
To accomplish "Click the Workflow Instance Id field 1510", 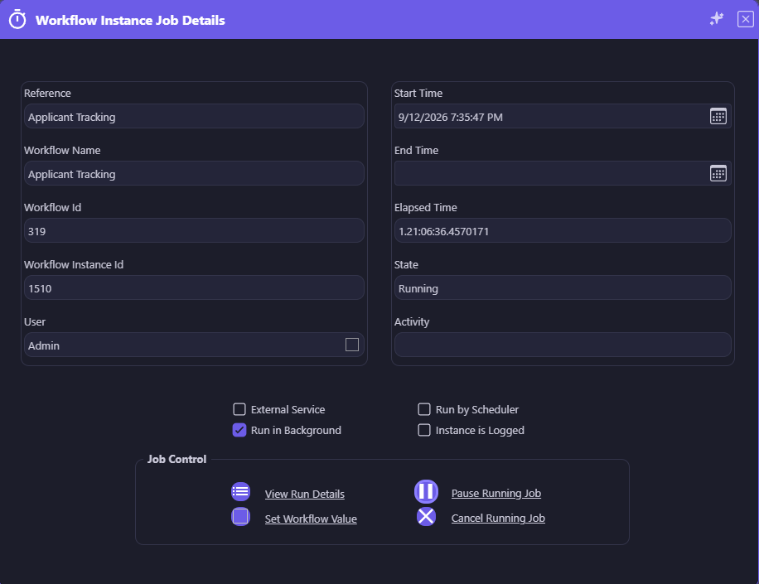I will [x=194, y=287].
